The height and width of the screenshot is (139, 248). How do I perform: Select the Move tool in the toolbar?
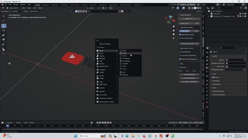(x=3, y=26)
